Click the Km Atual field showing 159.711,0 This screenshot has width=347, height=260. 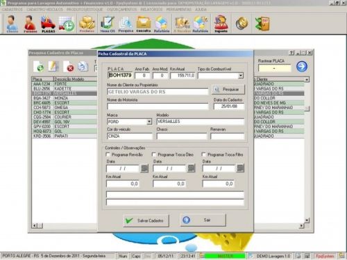tap(183, 76)
